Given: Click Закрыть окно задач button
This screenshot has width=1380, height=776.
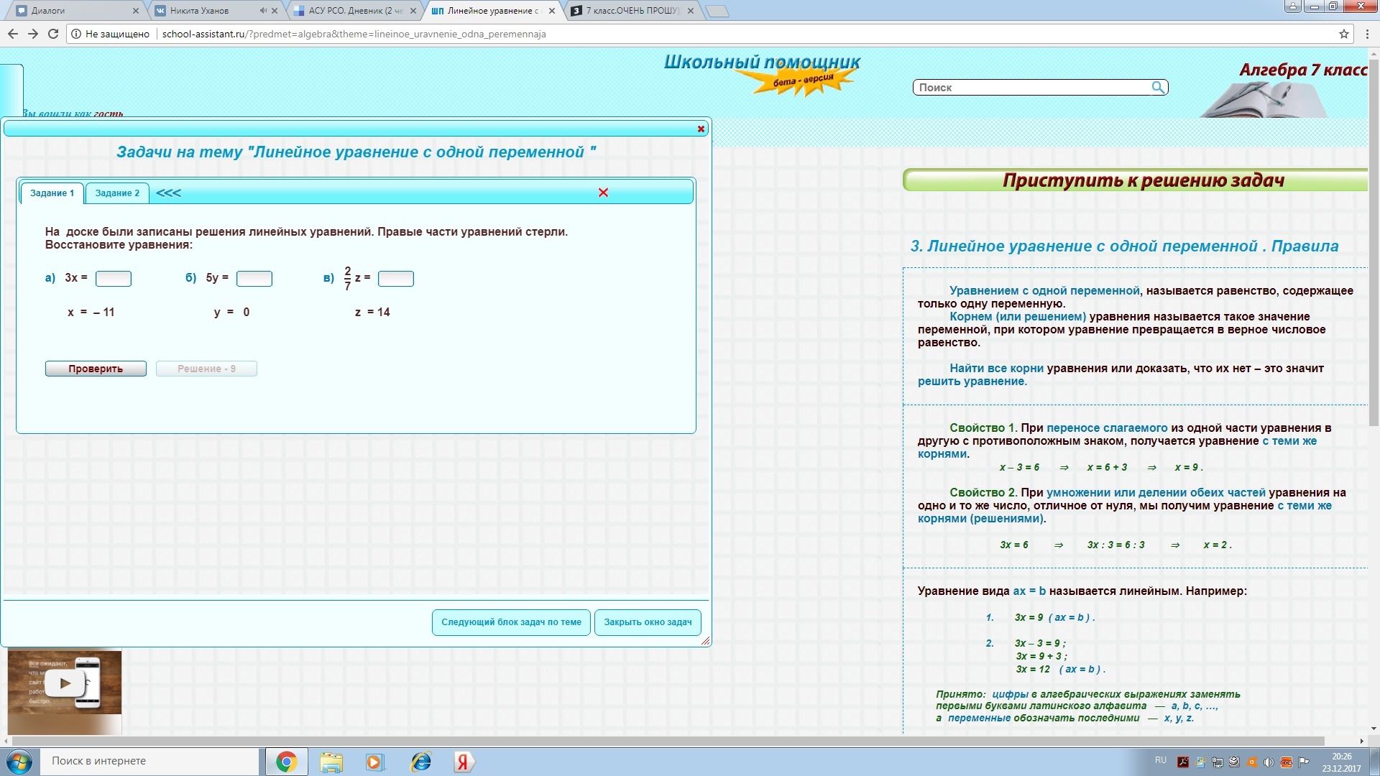Looking at the screenshot, I should (x=648, y=622).
